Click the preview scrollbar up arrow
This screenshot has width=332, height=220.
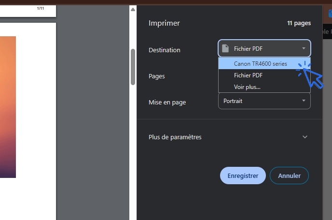pos(133,9)
